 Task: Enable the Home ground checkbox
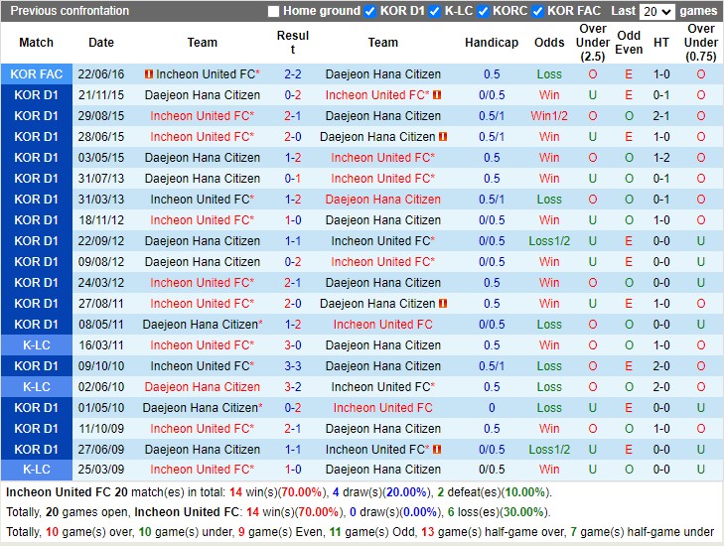[274, 12]
